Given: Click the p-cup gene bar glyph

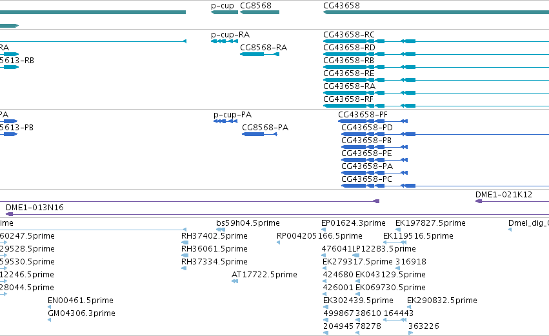Looking at the screenshot, I should pyautogui.click(x=225, y=13).
